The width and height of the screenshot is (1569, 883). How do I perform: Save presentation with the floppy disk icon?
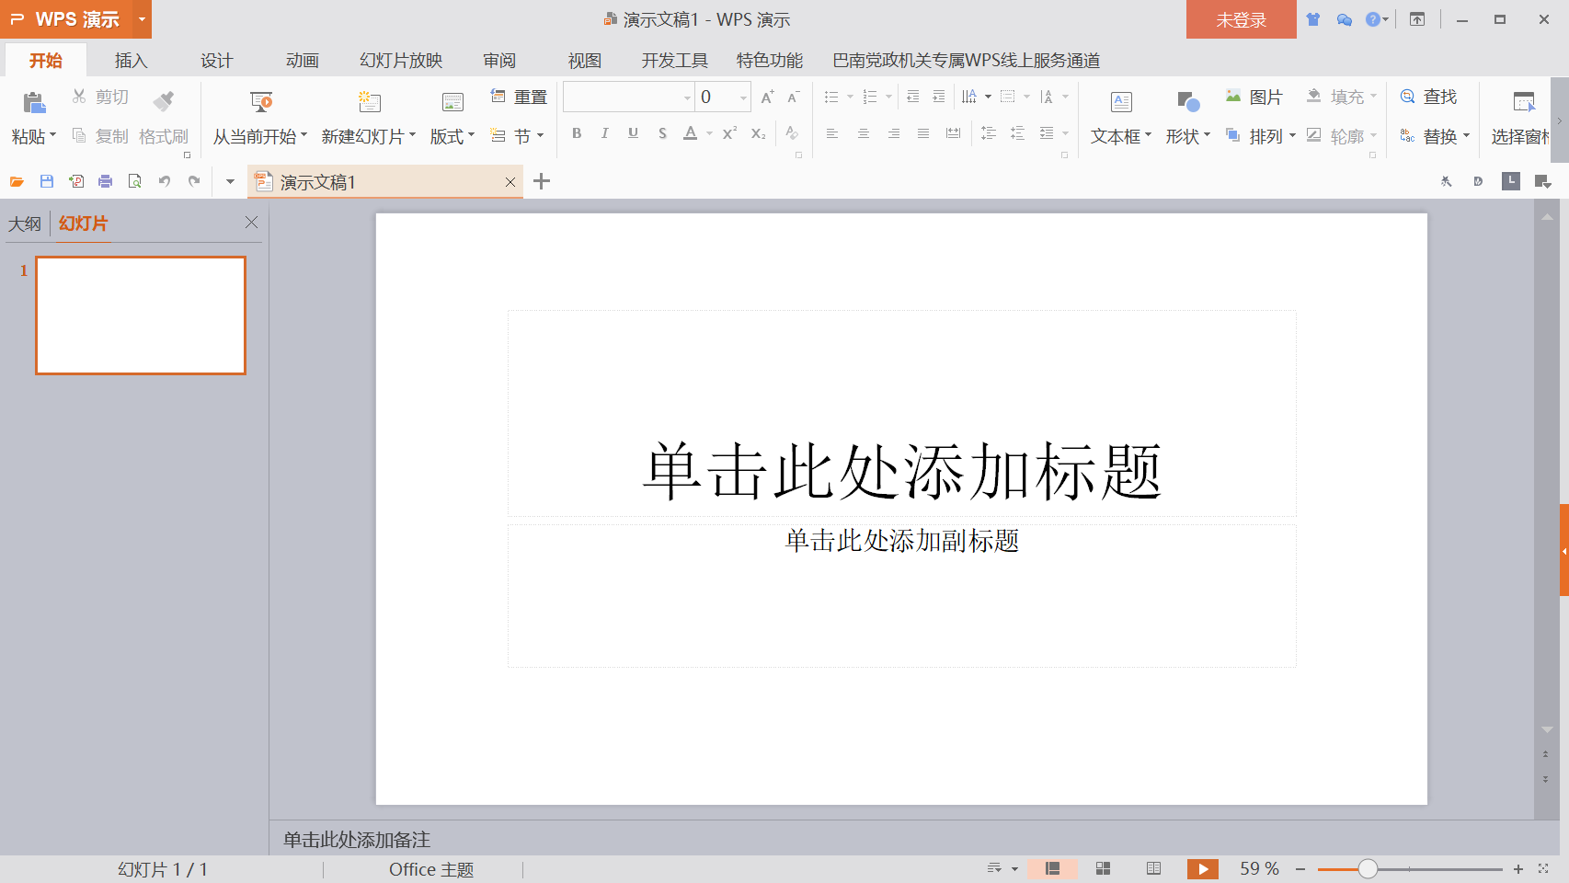(x=47, y=182)
